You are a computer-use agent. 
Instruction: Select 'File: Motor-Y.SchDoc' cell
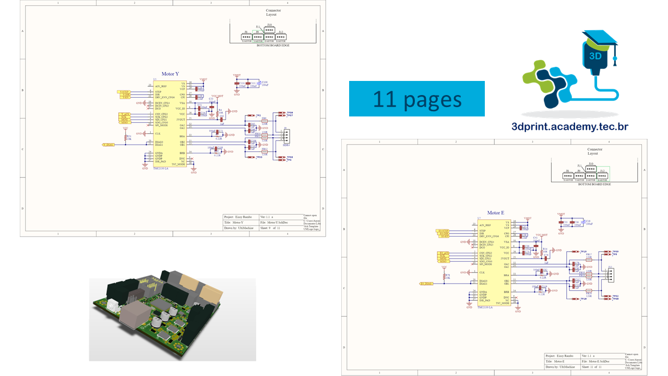[281, 222]
